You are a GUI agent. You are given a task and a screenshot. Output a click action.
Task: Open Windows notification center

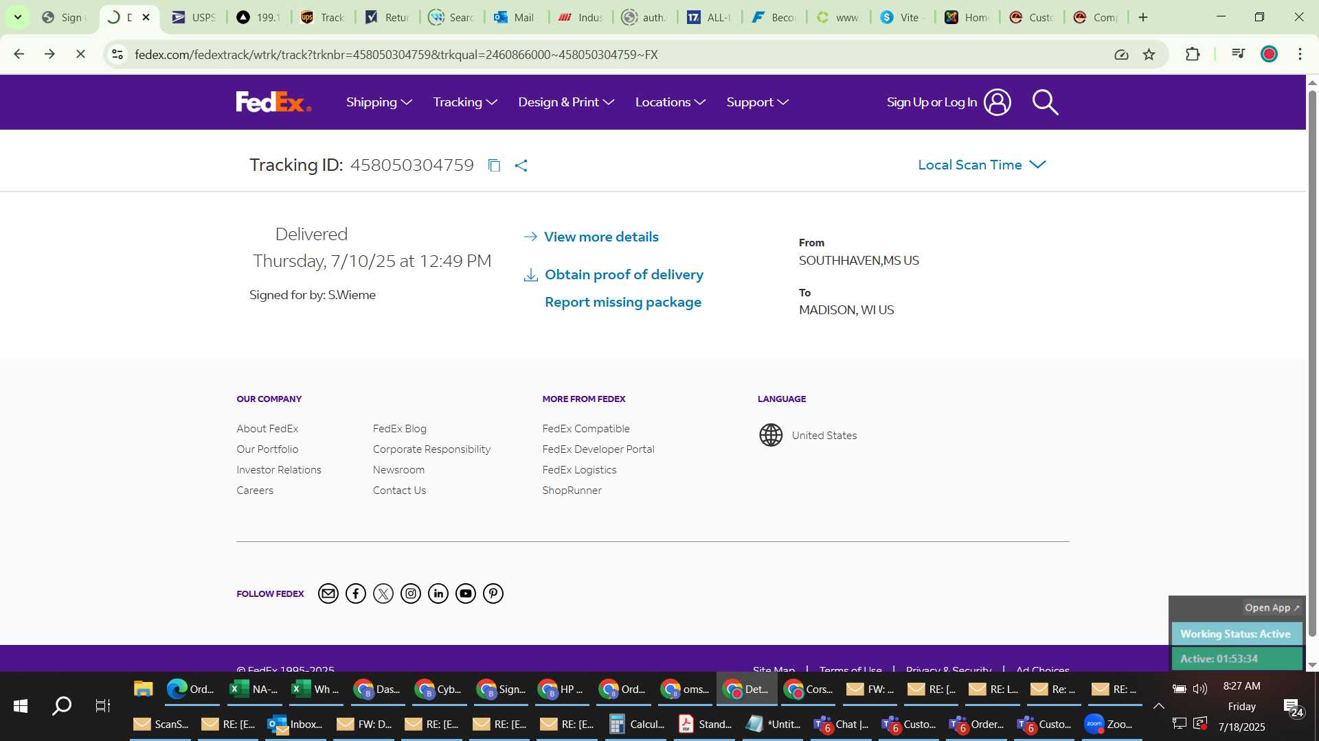(1294, 707)
